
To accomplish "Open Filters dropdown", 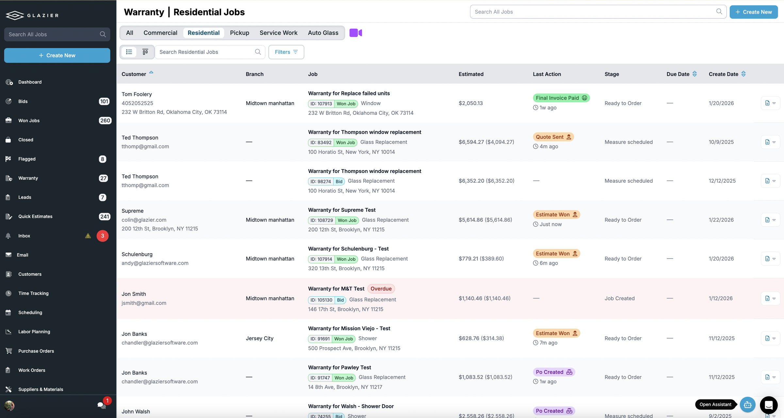I will pos(286,52).
